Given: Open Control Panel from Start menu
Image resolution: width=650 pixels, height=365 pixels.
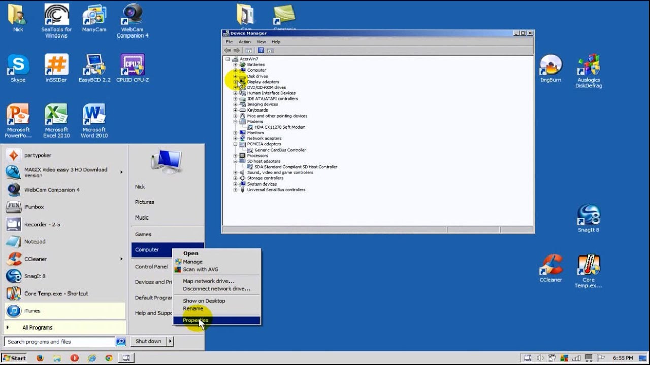Looking at the screenshot, I should point(151,267).
